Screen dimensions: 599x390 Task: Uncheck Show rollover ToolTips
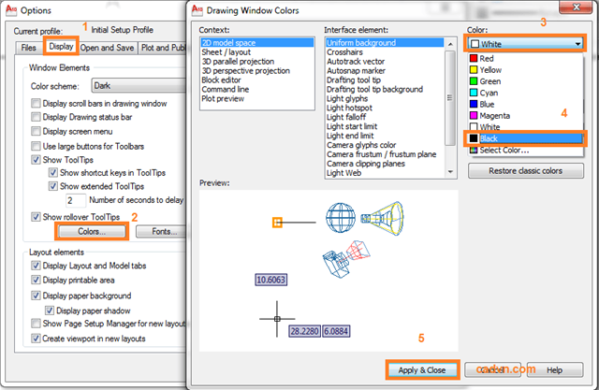pos(36,217)
